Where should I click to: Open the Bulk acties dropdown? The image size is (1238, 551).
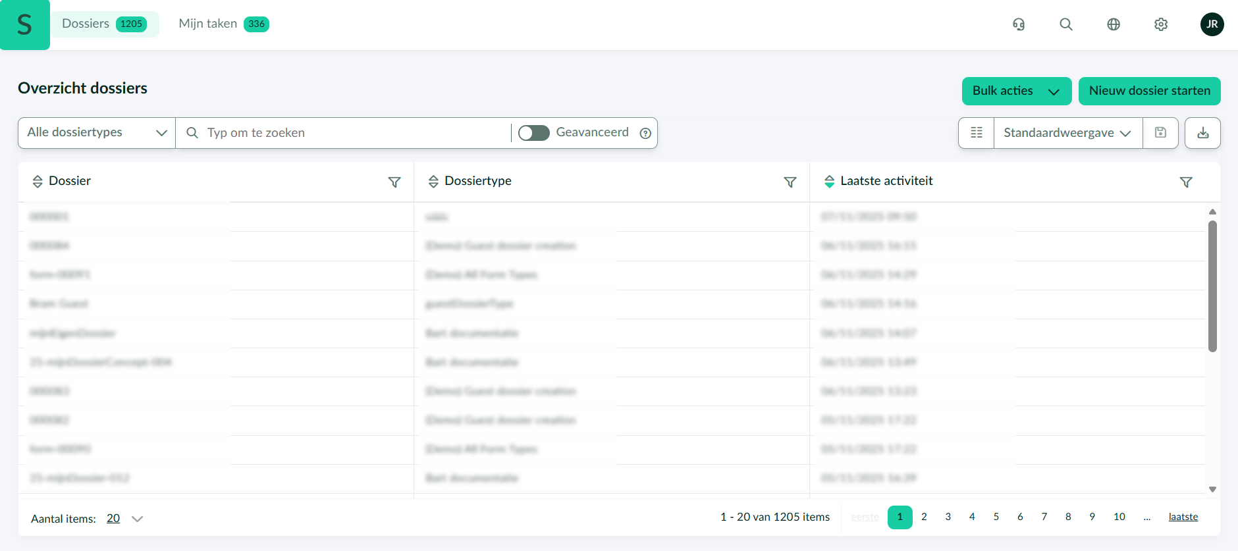1016,91
